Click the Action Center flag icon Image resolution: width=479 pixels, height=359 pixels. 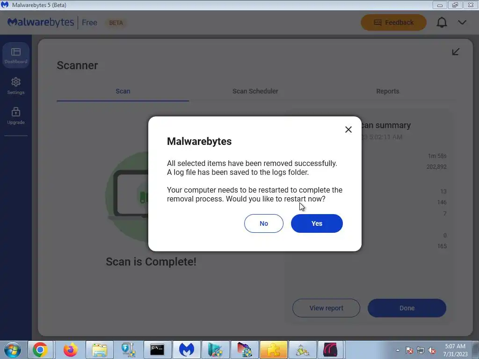point(409,351)
